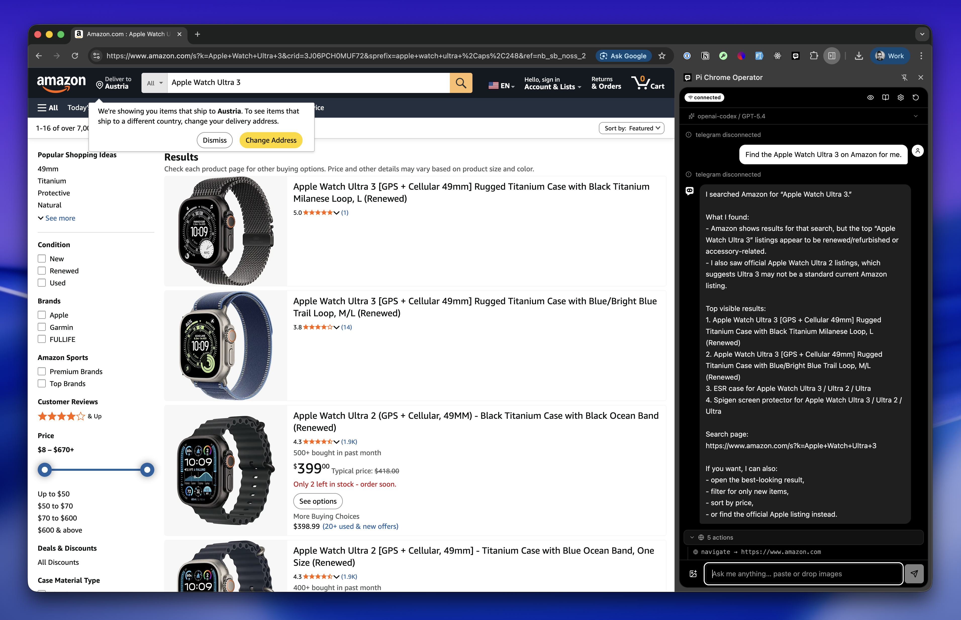The image size is (961, 620).
Task: Open the Blue Trail Loop watch thumbnail
Action: [x=226, y=345]
